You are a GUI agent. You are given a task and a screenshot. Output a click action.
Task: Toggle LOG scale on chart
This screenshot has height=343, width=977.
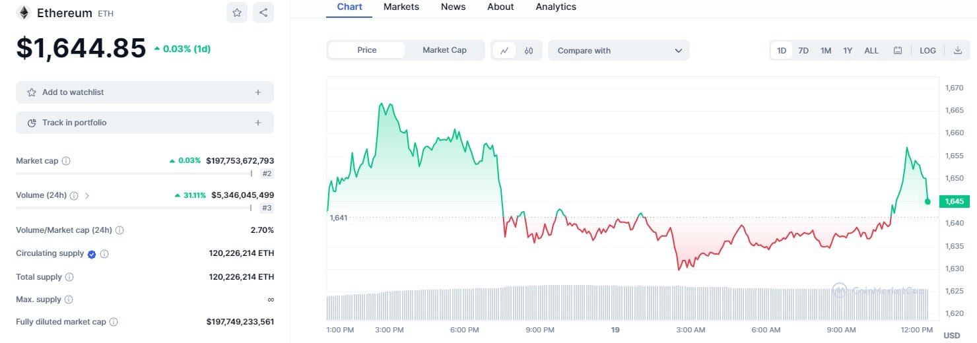click(x=927, y=50)
